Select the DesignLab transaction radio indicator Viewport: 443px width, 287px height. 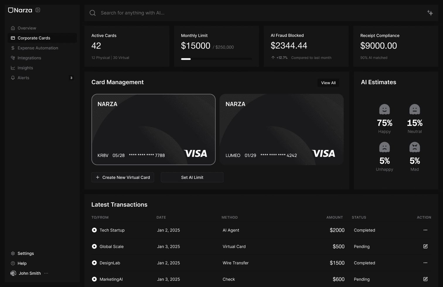(x=94, y=263)
